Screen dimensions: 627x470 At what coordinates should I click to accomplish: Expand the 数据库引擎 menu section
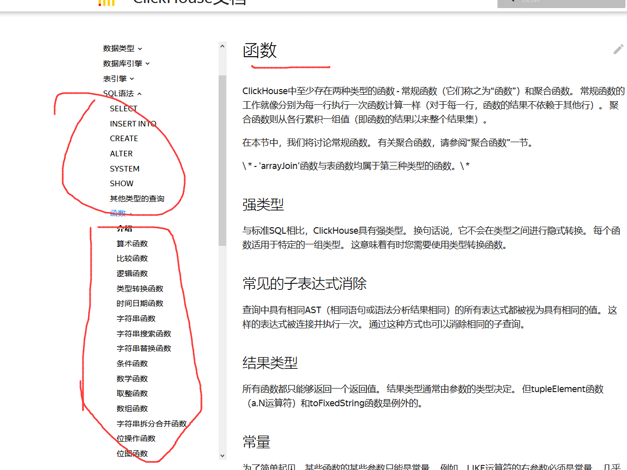coord(127,64)
